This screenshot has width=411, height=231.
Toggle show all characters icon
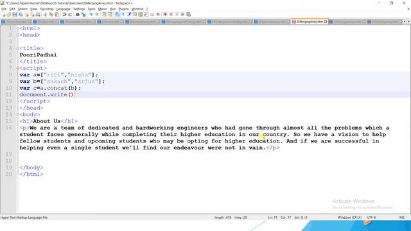tap(123, 14)
